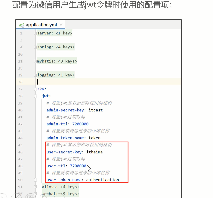This screenshot has width=213, height=198.
Task: Expand the folded alioss block
Action: 35,187
